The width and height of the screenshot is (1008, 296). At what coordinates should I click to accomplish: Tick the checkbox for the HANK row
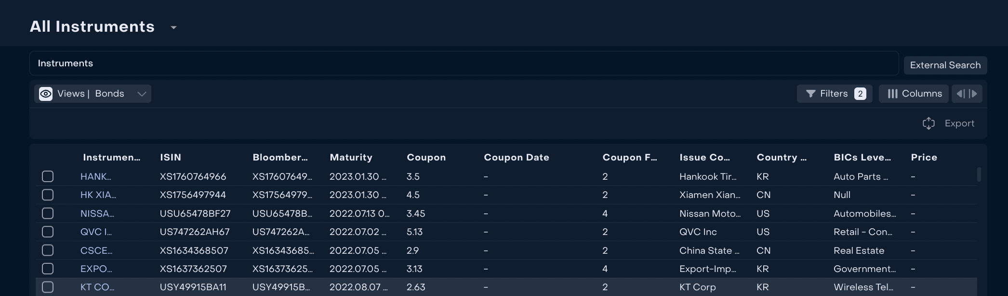[48, 176]
